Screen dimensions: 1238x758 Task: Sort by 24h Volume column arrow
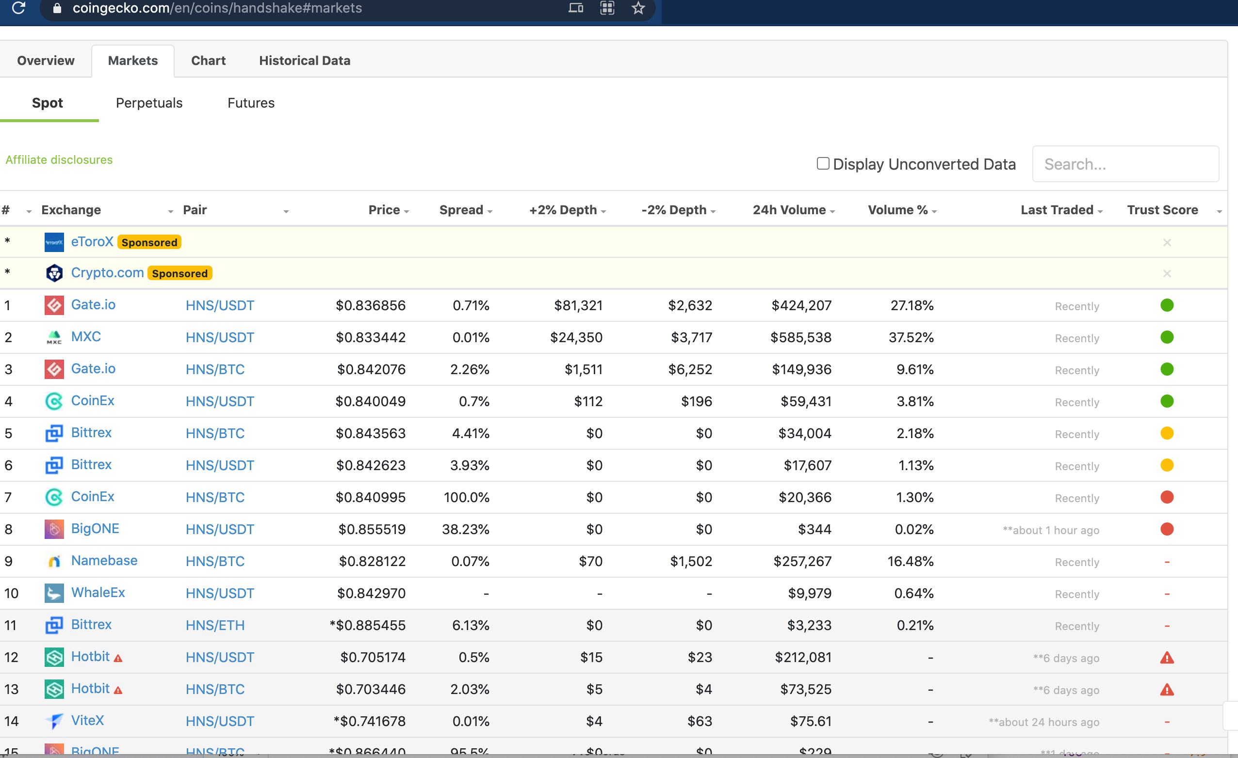click(832, 212)
